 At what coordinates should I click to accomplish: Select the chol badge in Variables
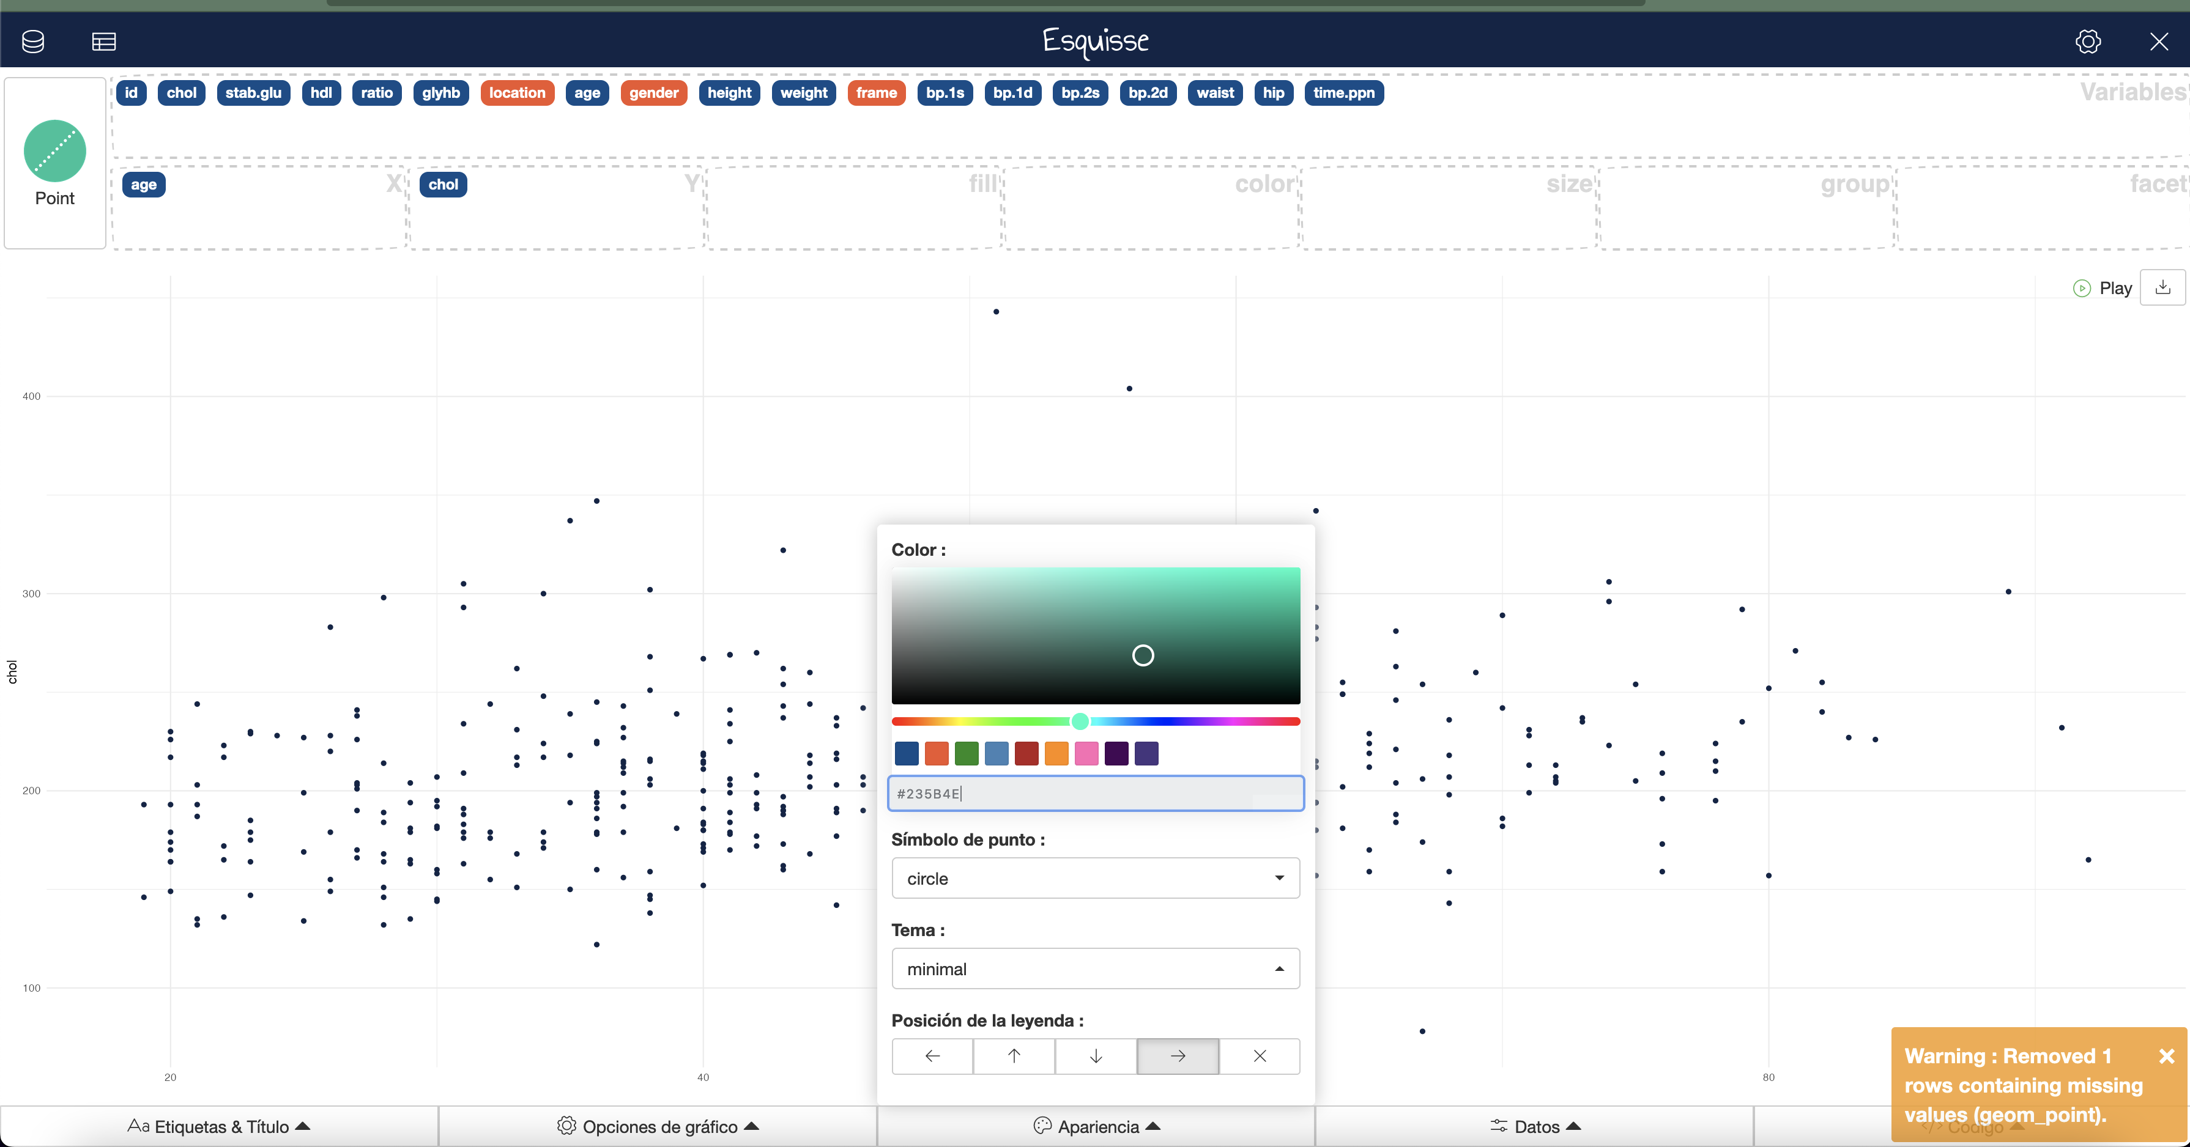pos(181,92)
